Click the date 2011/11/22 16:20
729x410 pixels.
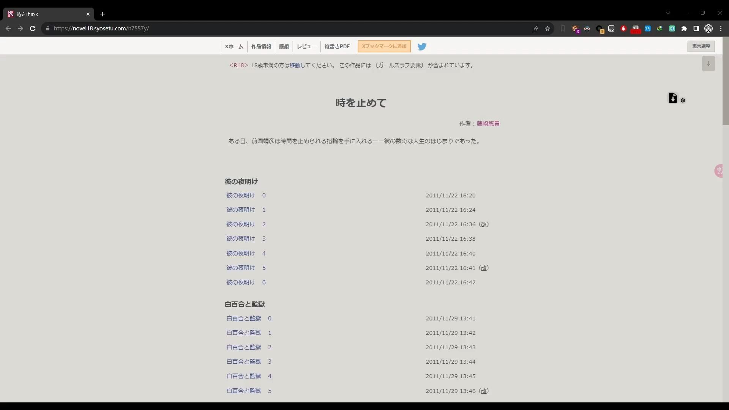tap(450, 196)
